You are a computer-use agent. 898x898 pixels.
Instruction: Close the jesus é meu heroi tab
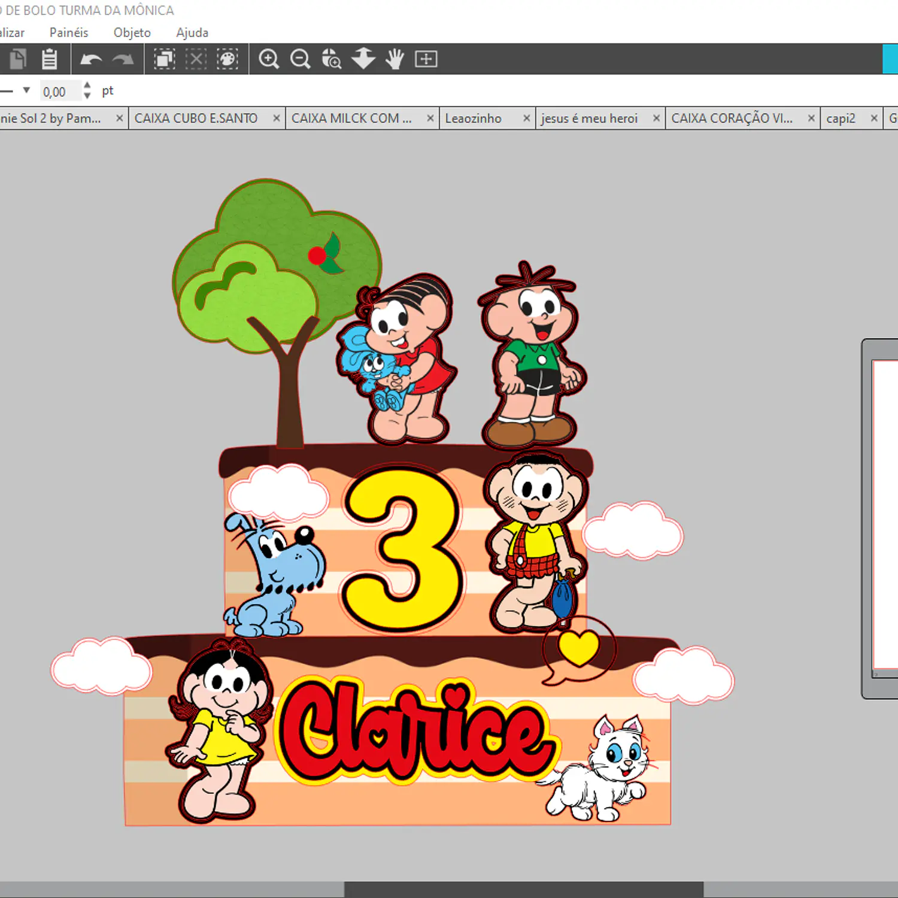pyautogui.click(x=657, y=118)
